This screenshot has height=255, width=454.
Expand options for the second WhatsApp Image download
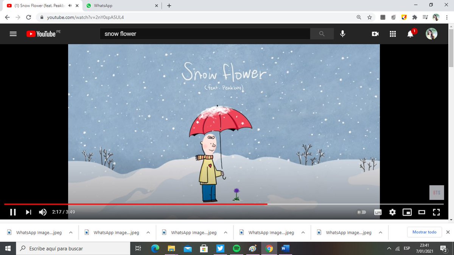click(148, 232)
